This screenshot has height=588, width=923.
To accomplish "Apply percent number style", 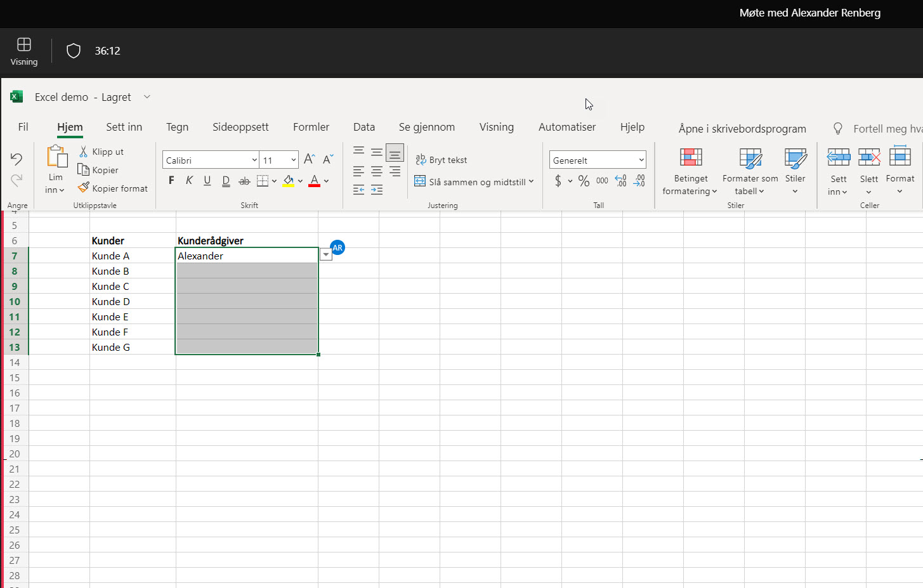I will click(583, 181).
